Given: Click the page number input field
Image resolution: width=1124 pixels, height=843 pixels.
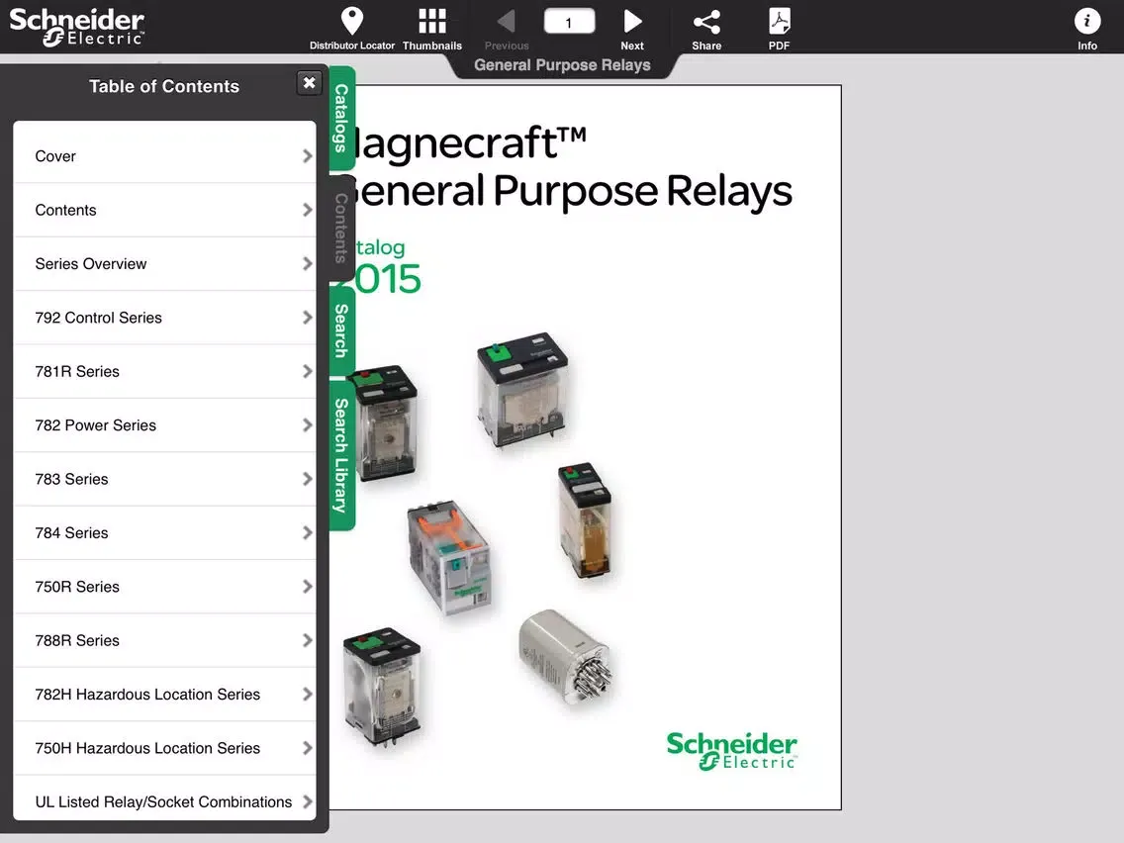Looking at the screenshot, I should click(x=569, y=22).
